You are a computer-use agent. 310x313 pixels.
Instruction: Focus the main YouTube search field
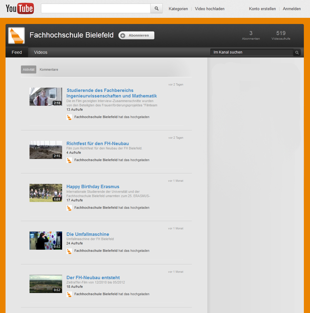click(x=96, y=9)
